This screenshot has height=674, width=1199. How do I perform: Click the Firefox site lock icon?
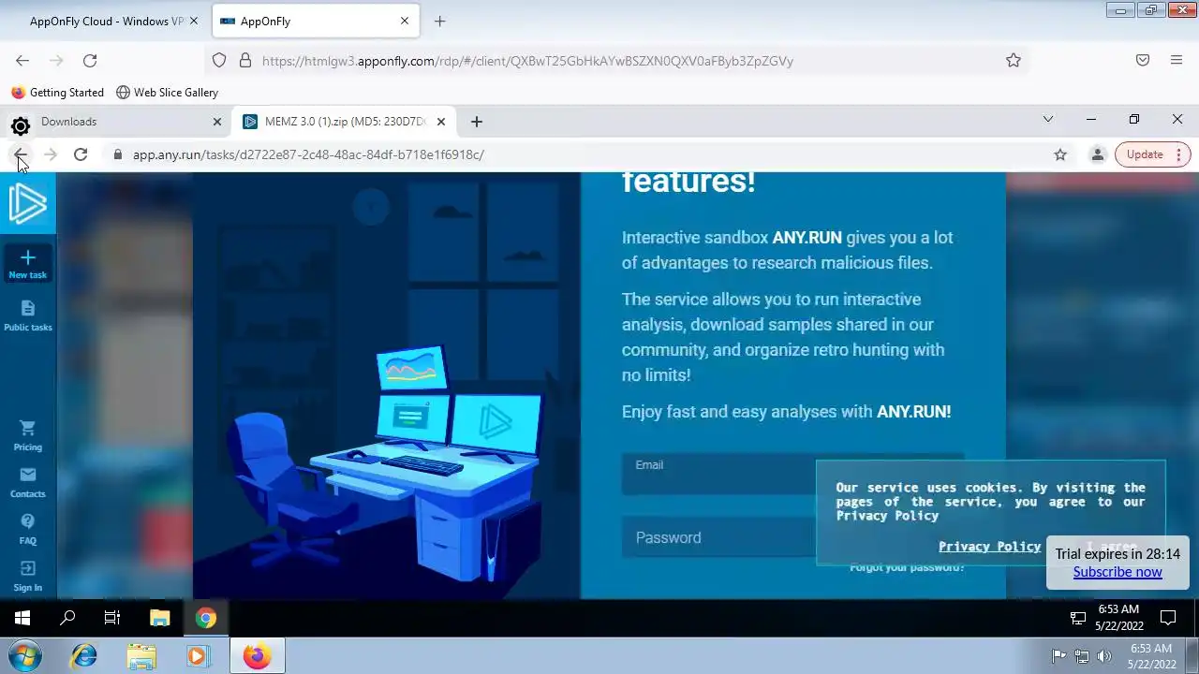[245, 60]
